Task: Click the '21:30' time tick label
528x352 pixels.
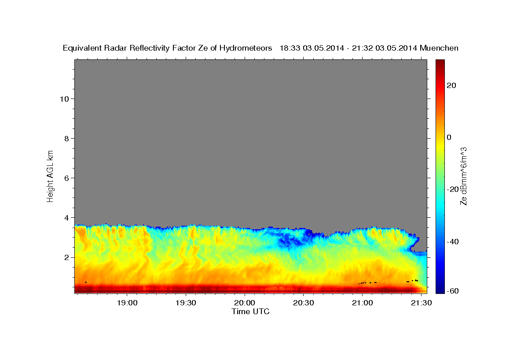Action: 421,303
